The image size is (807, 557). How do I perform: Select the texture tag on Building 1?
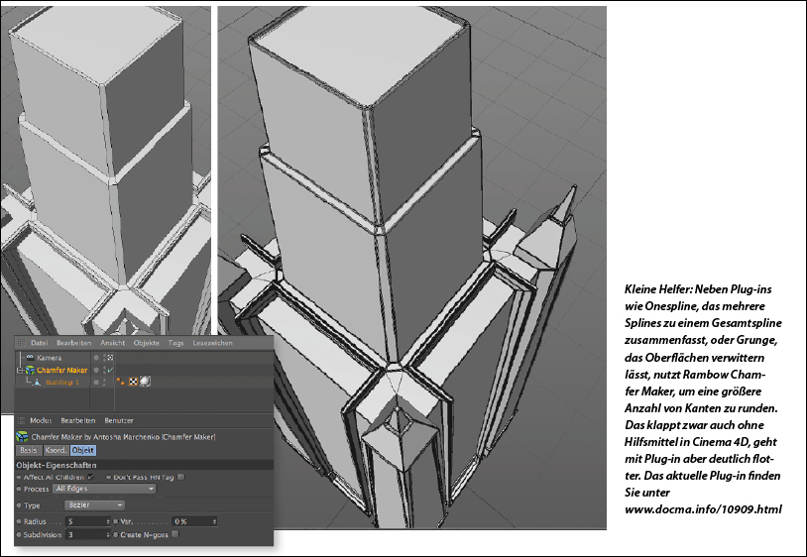click(131, 383)
